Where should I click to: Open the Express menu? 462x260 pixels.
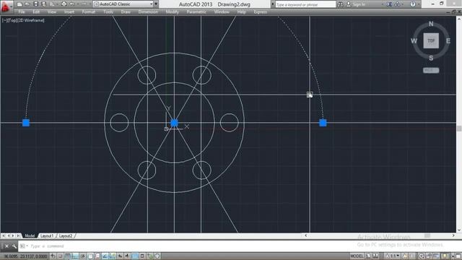pyautogui.click(x=261, y=12)
